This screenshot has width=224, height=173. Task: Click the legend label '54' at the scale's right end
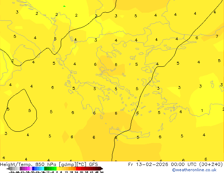point(102,172)
